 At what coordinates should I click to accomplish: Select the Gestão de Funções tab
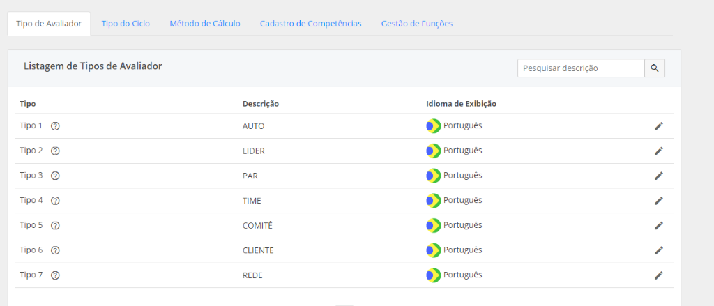(417, 24)
